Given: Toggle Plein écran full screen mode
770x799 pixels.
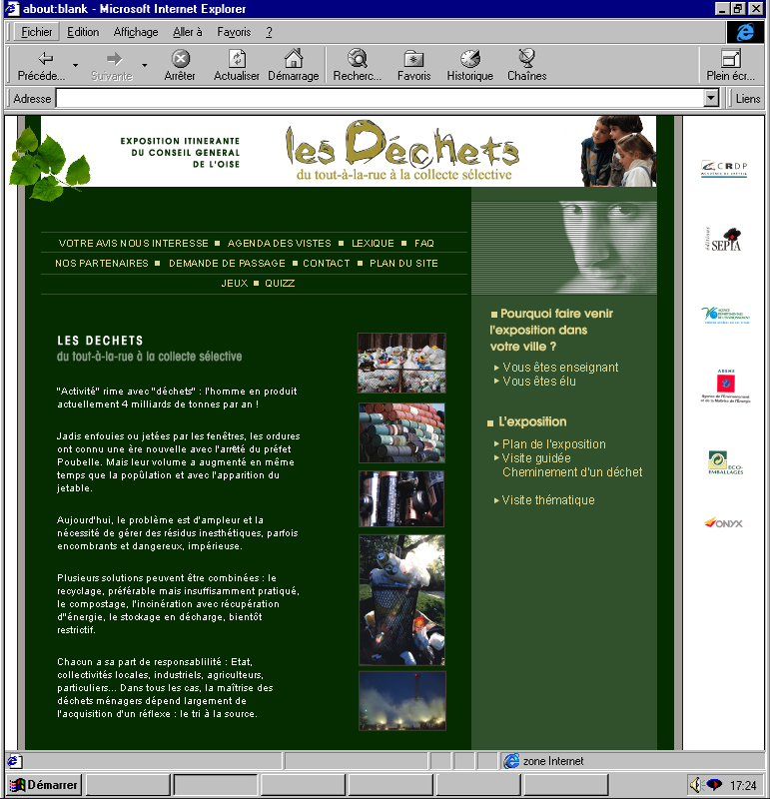Looking at the screenshot, I should coord(730,59).
